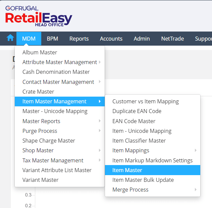Screen dimensions: 212x208
Task: Open the Admin menu
Action: [x=142, y=39]
